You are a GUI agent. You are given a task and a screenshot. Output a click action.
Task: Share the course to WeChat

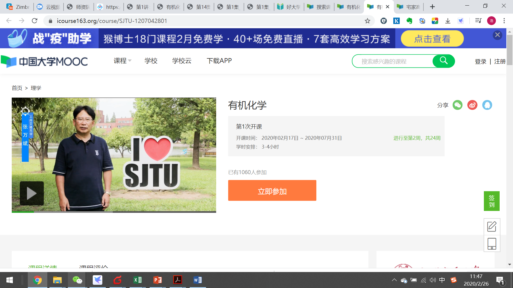pyautogui.click(x=457, y=105)
